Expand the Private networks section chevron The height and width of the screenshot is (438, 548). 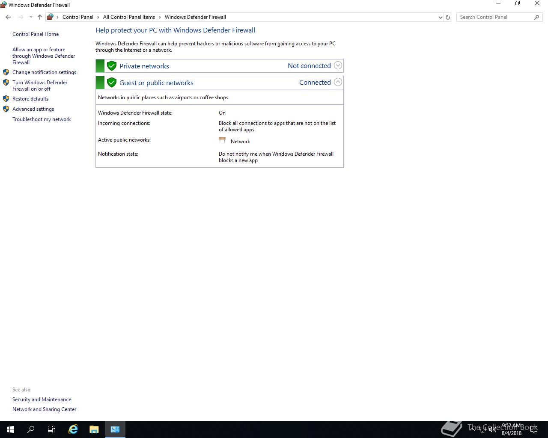[338, 65]
